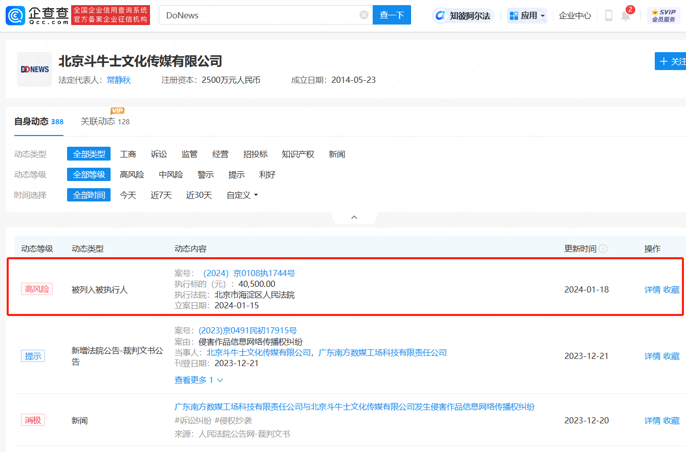Expand the 自定义 time dropdown
The image size is (686, 452).
click(x=242, y=195)
